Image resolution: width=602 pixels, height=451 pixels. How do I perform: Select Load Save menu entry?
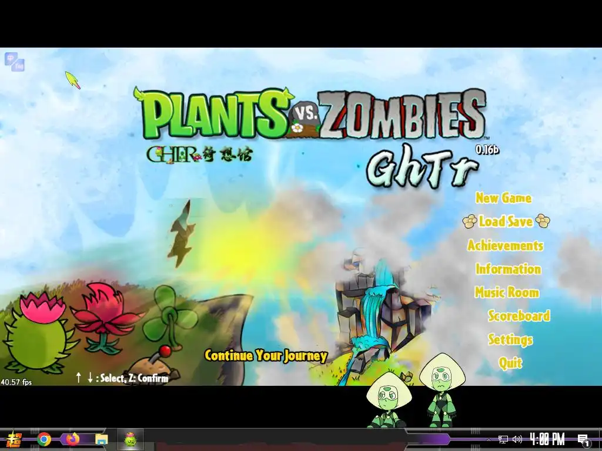(x=506, y=221)
